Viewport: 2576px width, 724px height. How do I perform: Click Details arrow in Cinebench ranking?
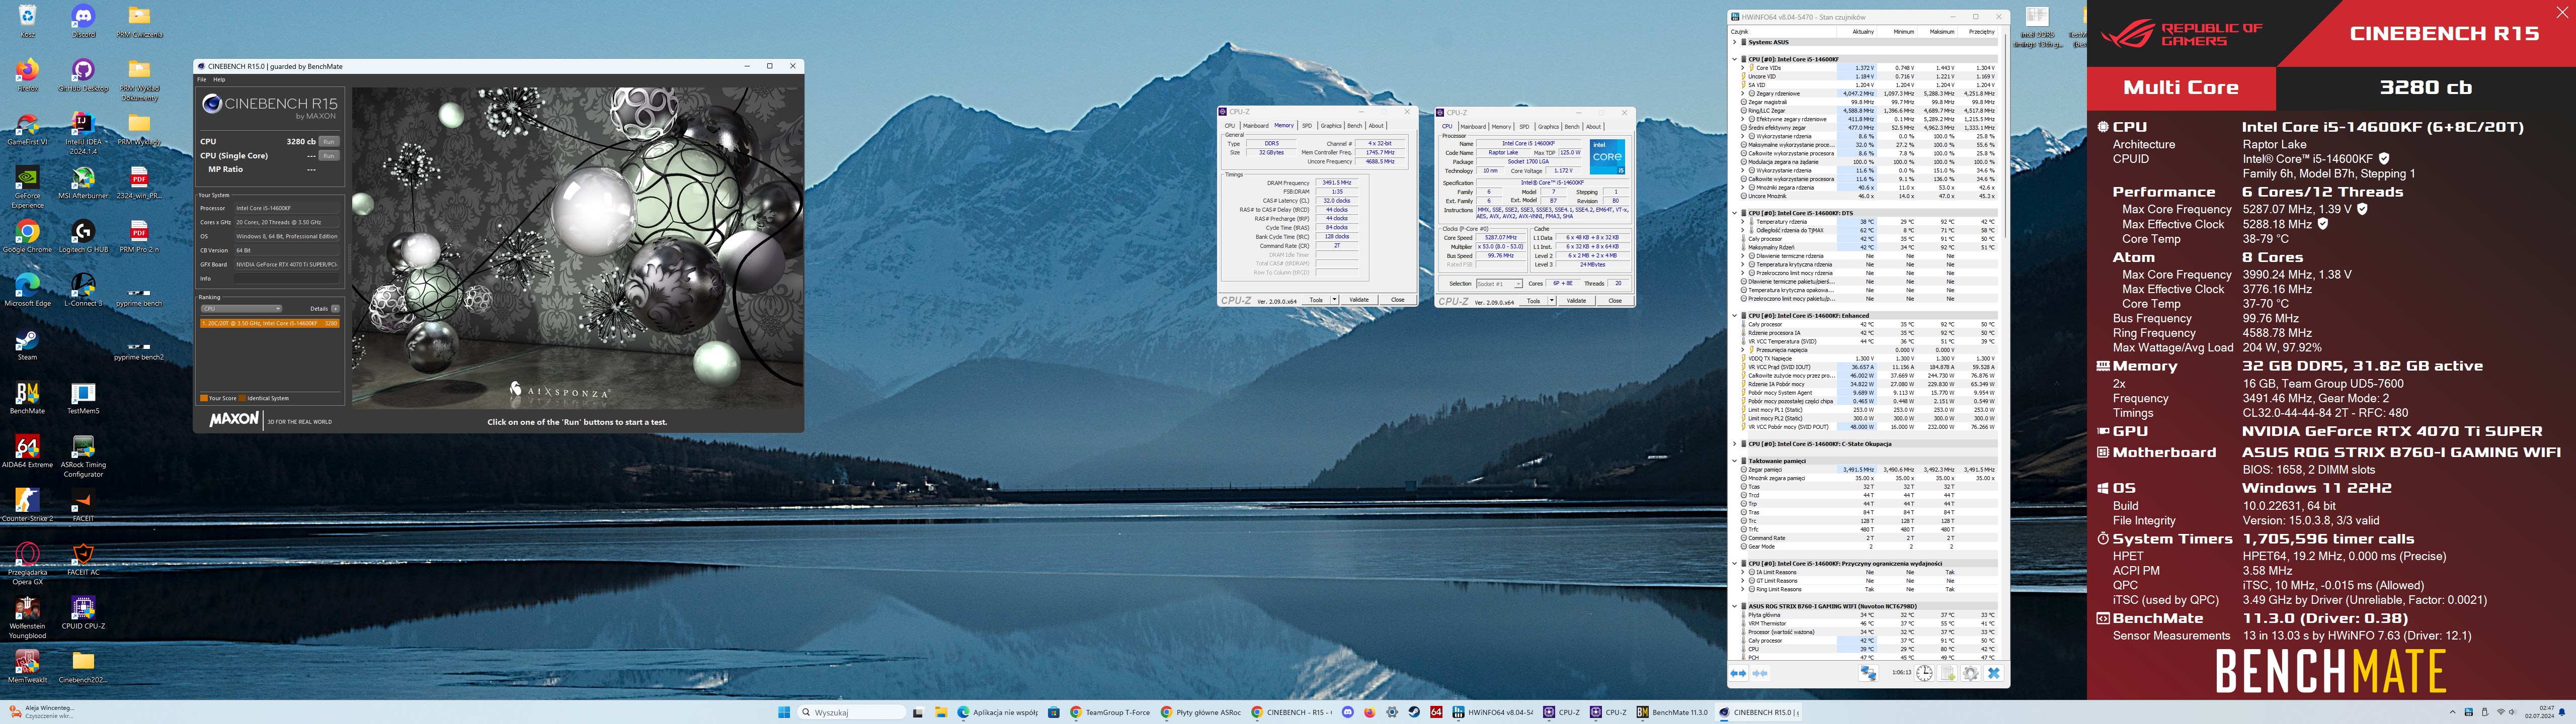(x=335, y=308)
